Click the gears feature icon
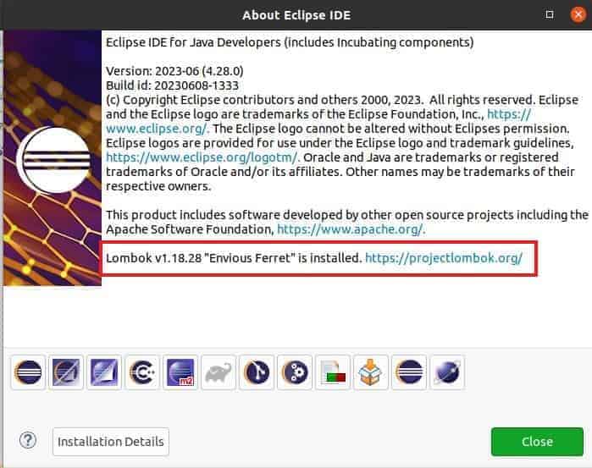The width and height of the screenshot is (592, 468). click(295, 372)
